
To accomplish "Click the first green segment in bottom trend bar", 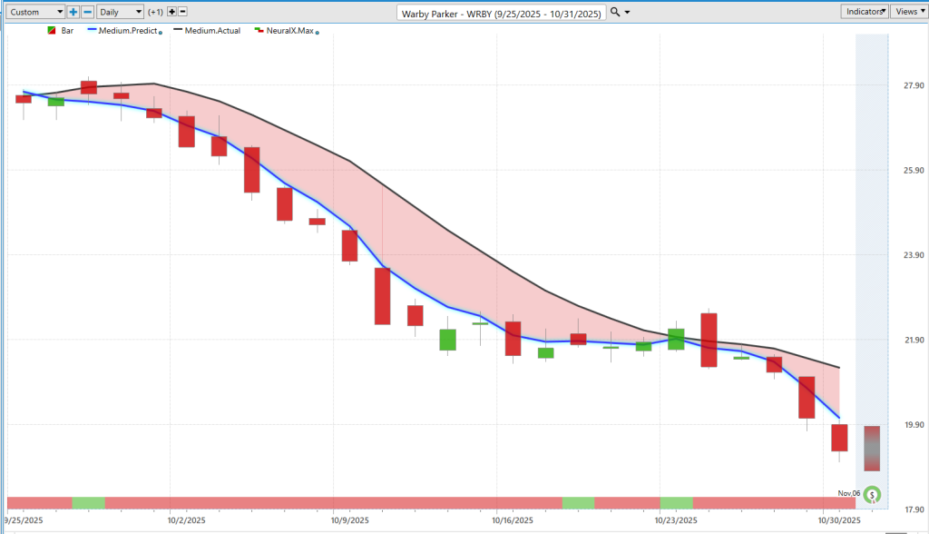I will (88, 503).
